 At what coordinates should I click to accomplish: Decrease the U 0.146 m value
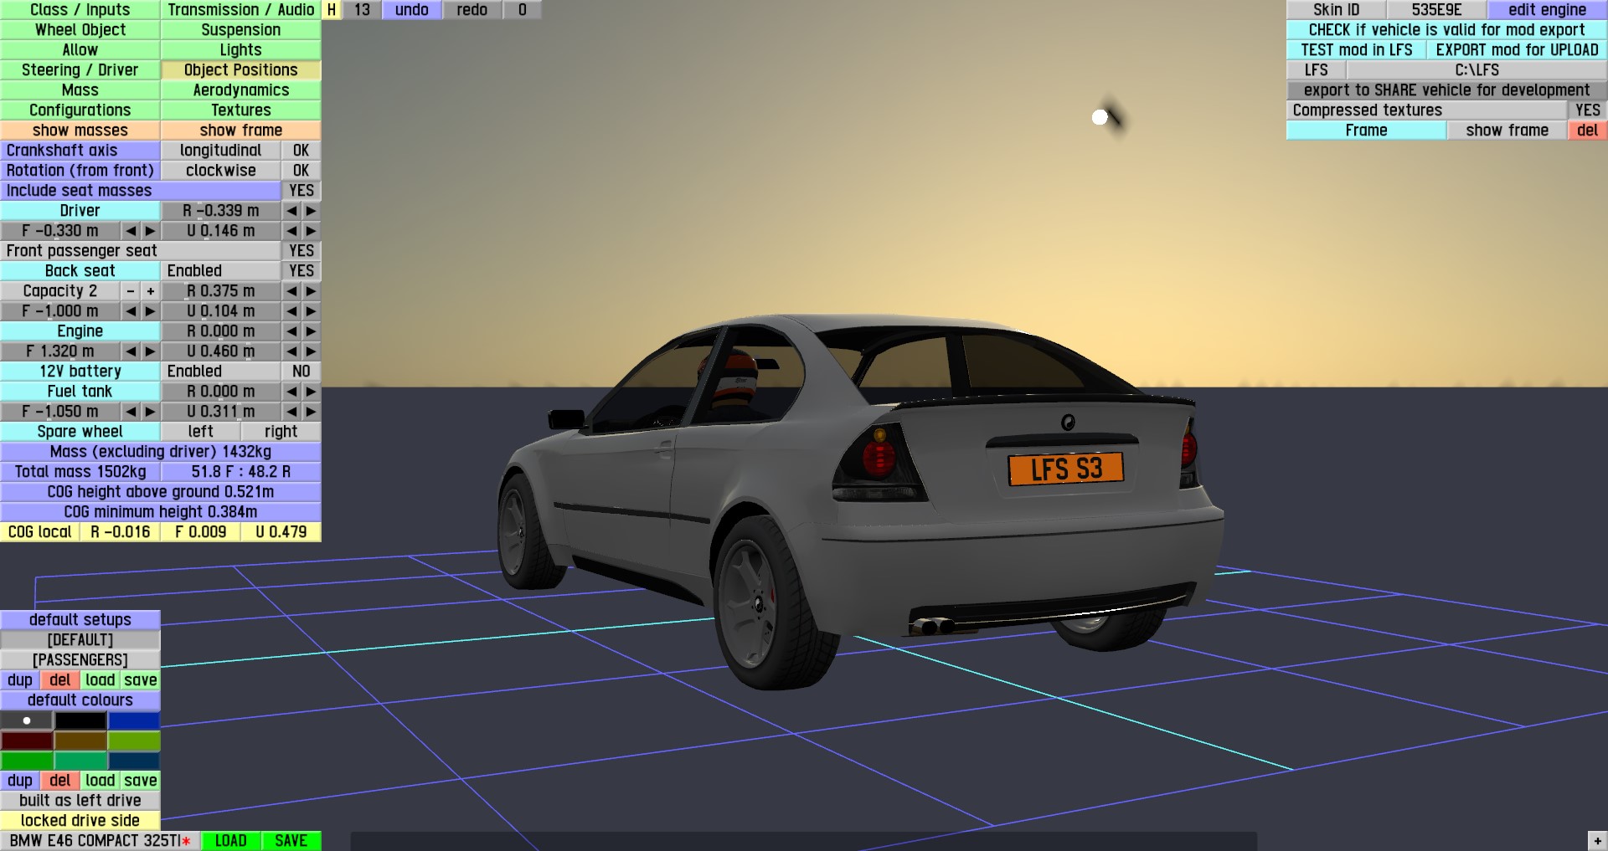[291, 231]
